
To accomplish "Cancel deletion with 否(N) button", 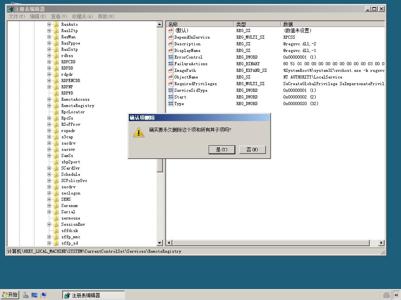I will click(x=252, y=150).
